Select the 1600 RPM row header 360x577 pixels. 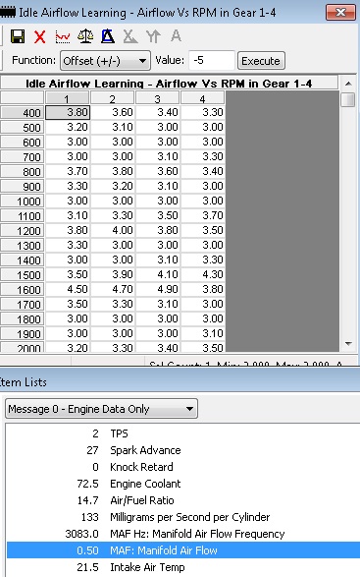23,290
